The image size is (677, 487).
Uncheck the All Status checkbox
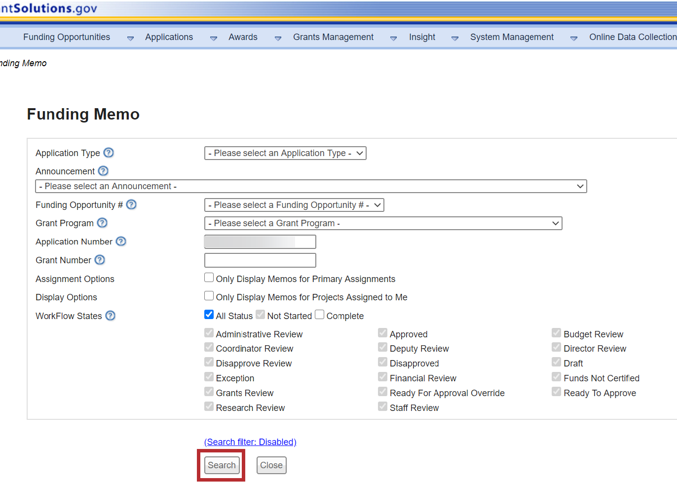point(209,315)
